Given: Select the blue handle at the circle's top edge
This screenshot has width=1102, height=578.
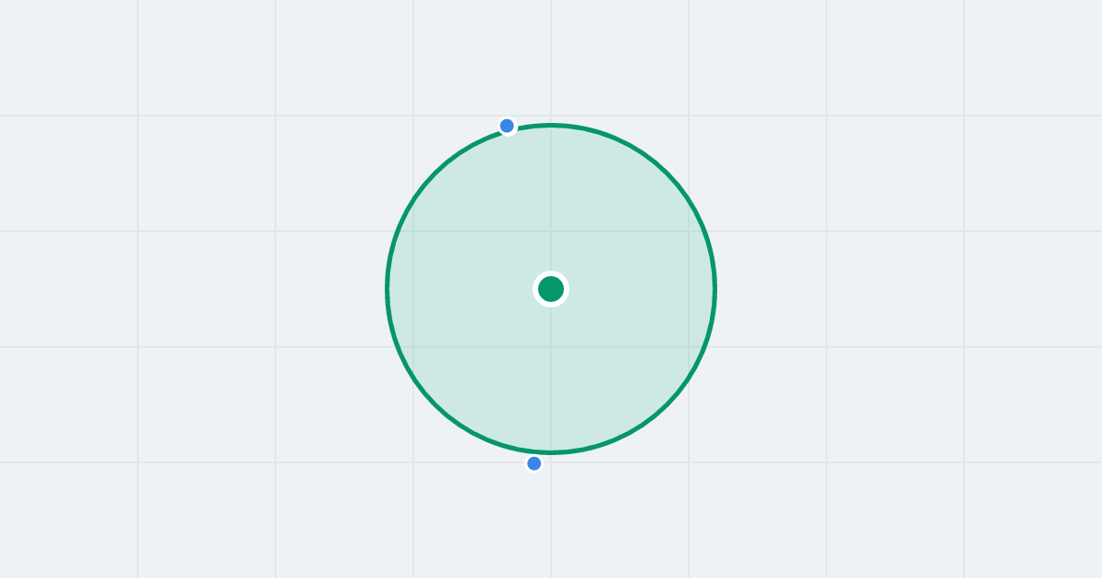Looking at the screenshot, I should point(507,126).
